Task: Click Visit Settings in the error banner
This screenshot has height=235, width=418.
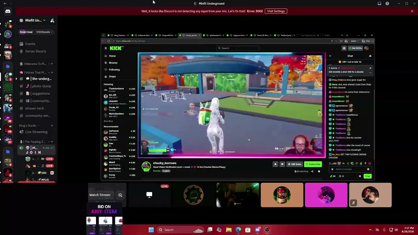Action: click(x=276, y=11)
